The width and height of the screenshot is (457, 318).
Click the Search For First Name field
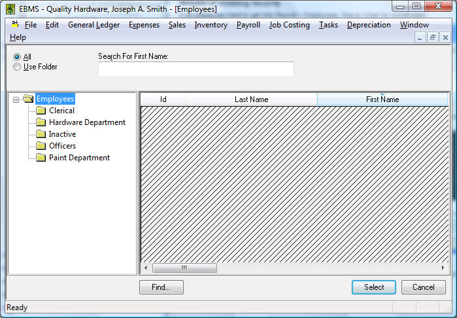pyautogui.click(x=195, y=69)
